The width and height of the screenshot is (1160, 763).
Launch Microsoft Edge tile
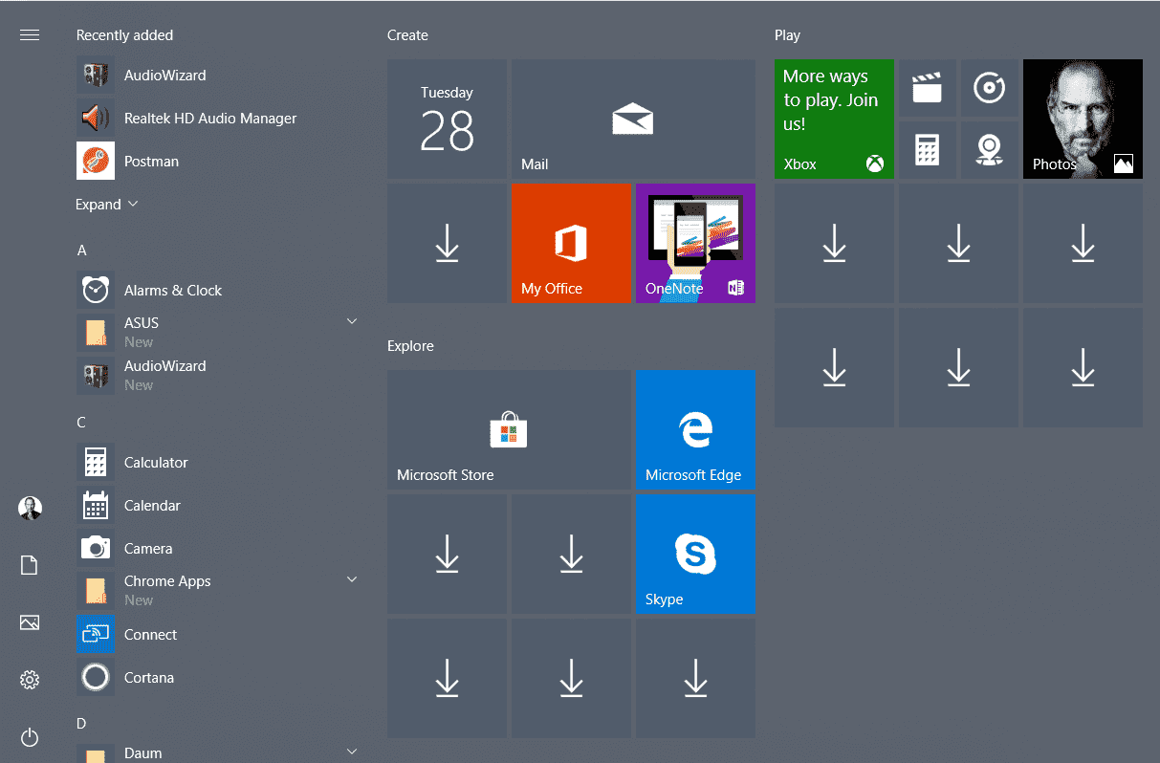695,429
